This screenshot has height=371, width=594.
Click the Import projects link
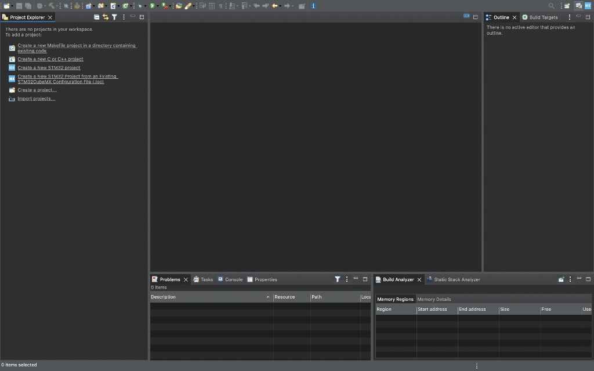36,99
